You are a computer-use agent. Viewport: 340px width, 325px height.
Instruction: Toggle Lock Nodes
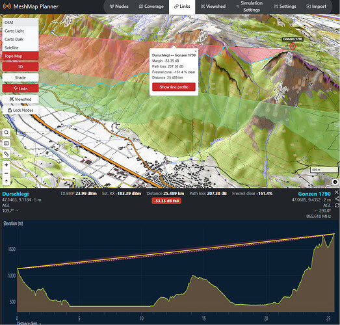pos(20,110)
